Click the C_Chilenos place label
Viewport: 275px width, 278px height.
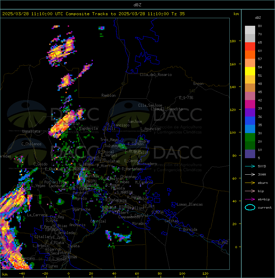pos(31,144)
